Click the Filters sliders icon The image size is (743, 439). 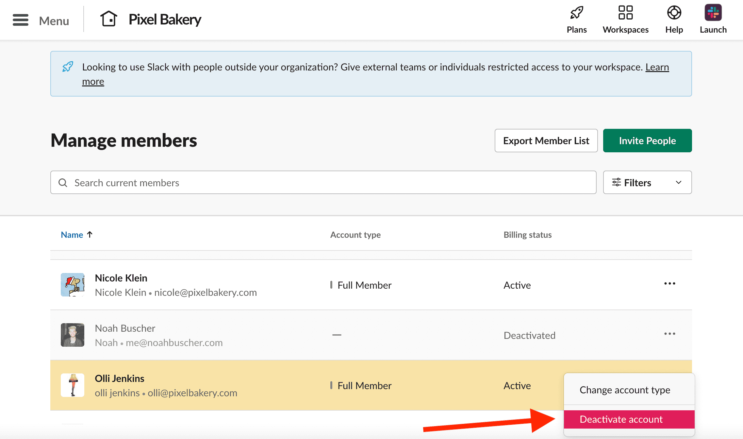(x=616, y=182)
